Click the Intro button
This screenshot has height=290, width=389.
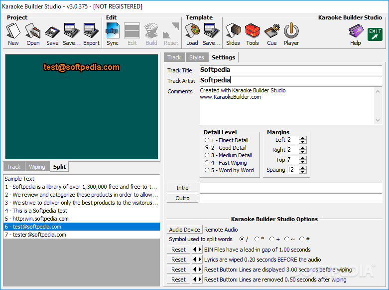(182, 188)
